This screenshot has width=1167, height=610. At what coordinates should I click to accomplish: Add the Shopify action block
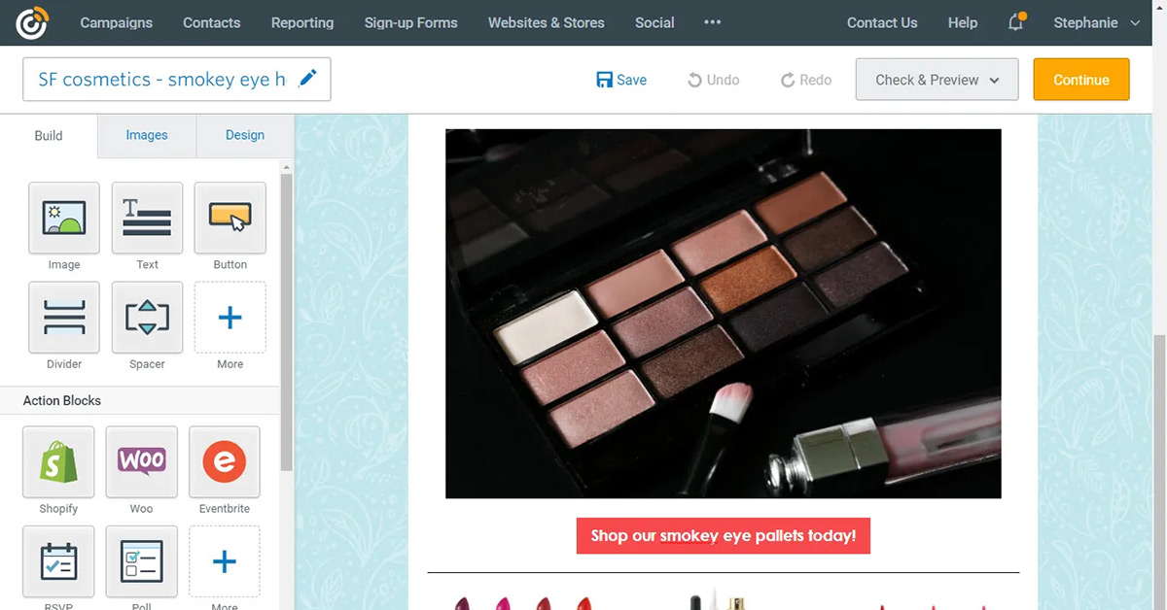58,462
